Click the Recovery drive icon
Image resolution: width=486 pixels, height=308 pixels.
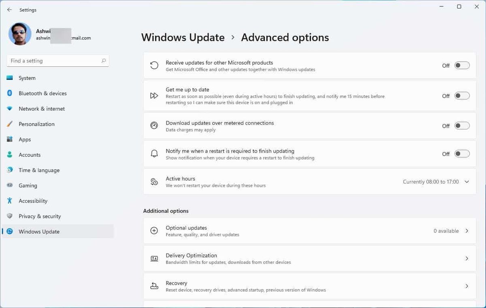click(154, 286)
